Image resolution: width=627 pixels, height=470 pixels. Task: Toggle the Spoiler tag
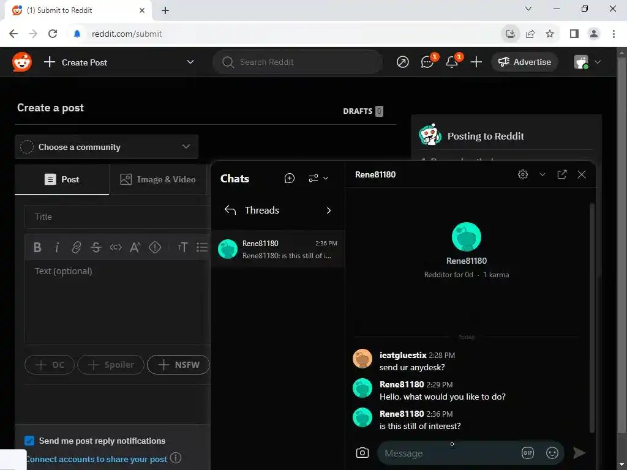pos(111,365)
